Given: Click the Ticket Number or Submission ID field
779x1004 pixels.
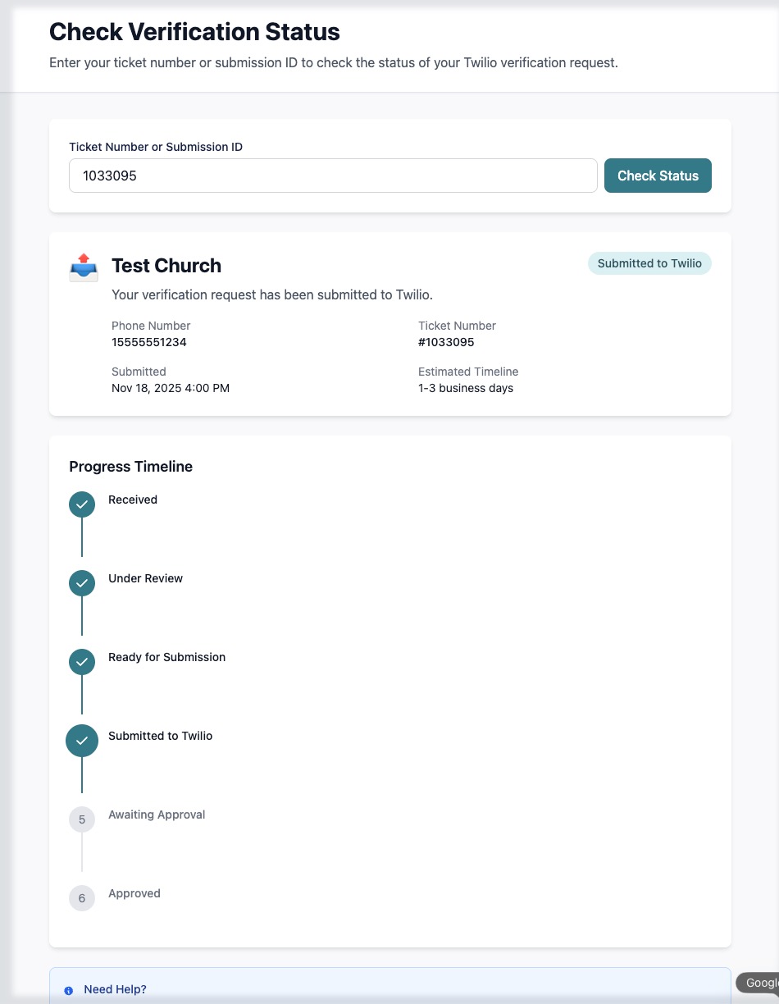Looking at the screenshot, I should coord(333,176).
